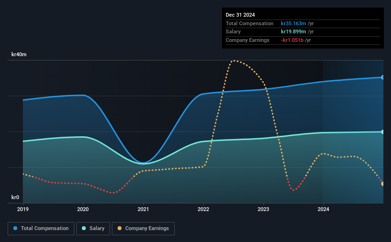
Task: Click the 2023 x-axis label
Action: tap(263, 209)
